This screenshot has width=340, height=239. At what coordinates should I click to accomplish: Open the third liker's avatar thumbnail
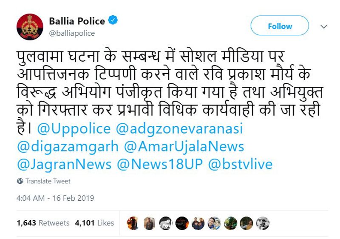coord(165,223)
